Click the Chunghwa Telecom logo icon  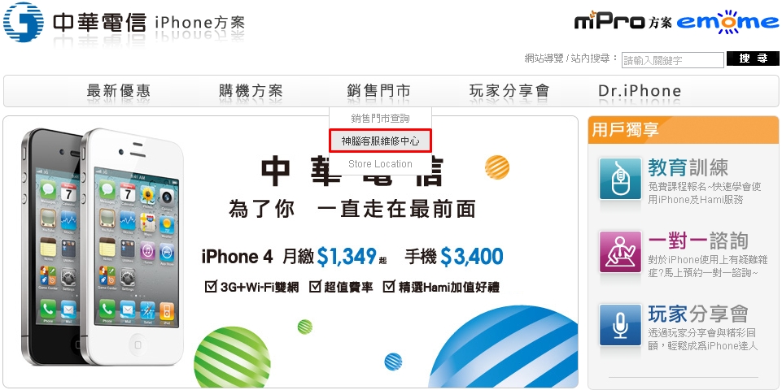pos(23,22)
